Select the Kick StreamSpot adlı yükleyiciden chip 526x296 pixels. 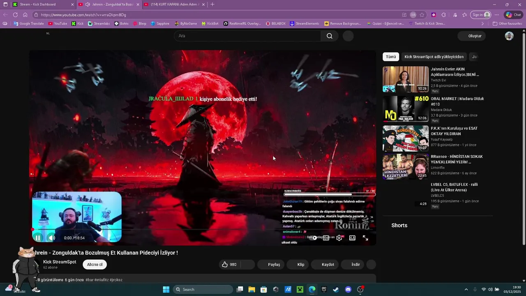pos(434,57)
